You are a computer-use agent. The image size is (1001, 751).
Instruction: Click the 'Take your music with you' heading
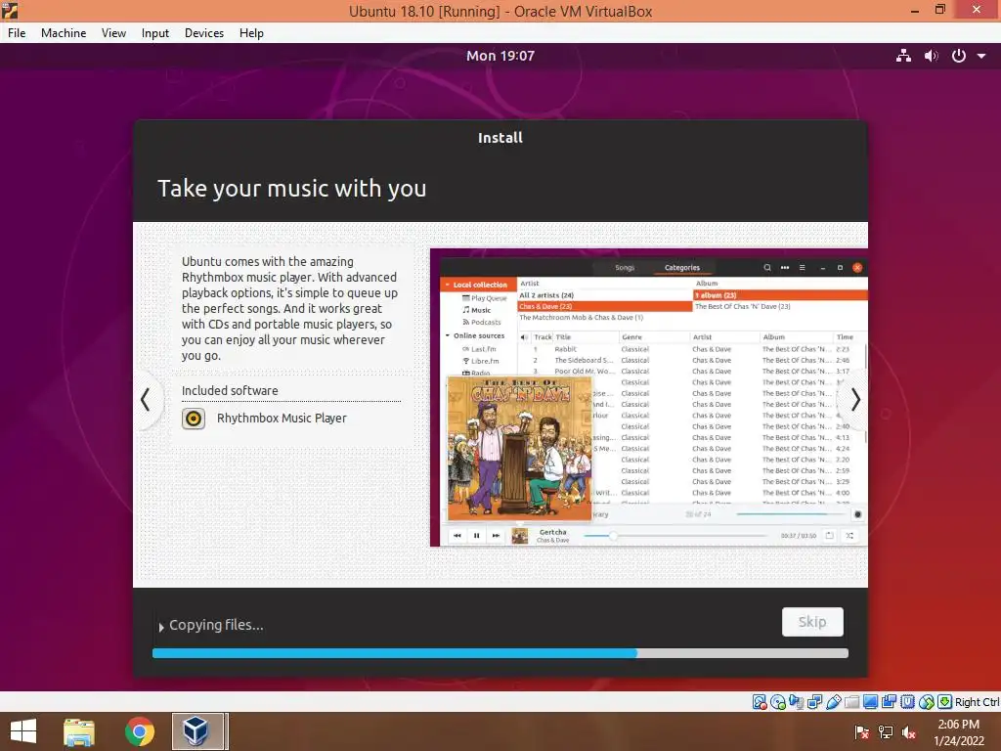pos(291,189)
